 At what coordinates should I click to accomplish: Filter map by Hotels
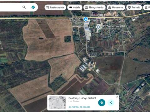tap(75, 7)
